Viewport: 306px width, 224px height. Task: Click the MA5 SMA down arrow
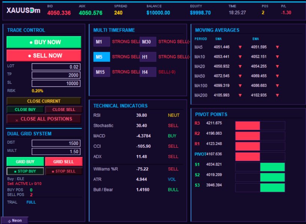pyautogui.click(x=240, y=47)
